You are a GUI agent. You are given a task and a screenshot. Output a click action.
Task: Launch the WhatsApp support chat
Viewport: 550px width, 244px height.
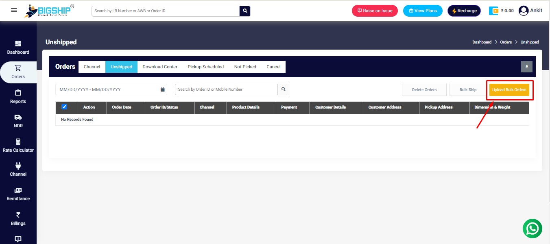532,228
